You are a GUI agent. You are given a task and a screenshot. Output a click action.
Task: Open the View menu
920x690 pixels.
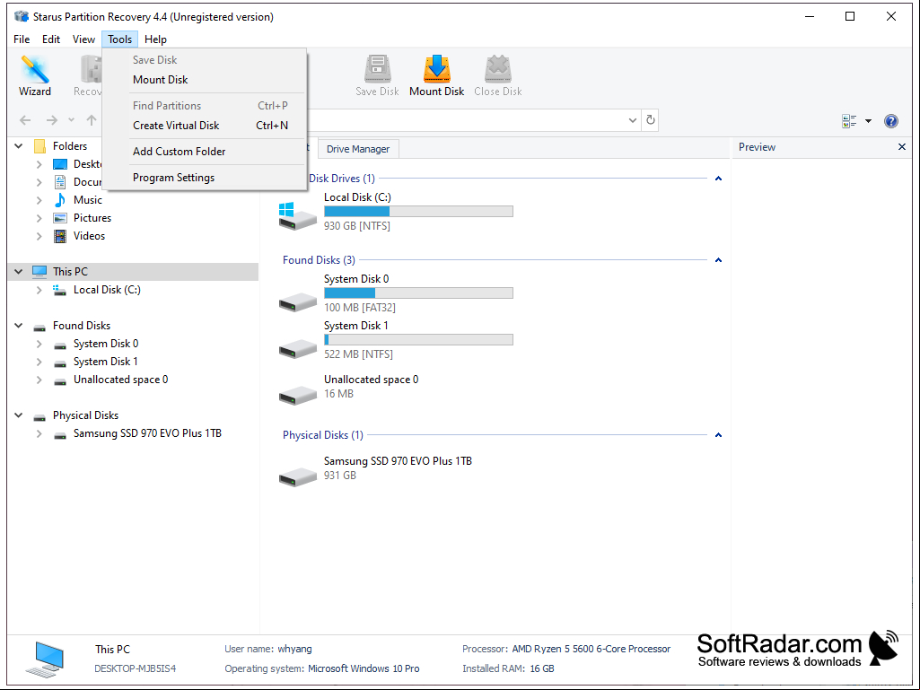[x=83, y=39]
